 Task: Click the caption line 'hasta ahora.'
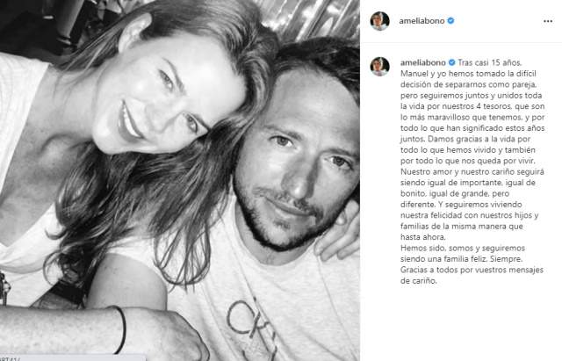pyautogui.click(x=423, y=237)
